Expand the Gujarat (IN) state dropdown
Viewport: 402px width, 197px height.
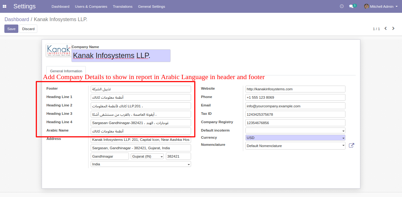coord(148,156)
